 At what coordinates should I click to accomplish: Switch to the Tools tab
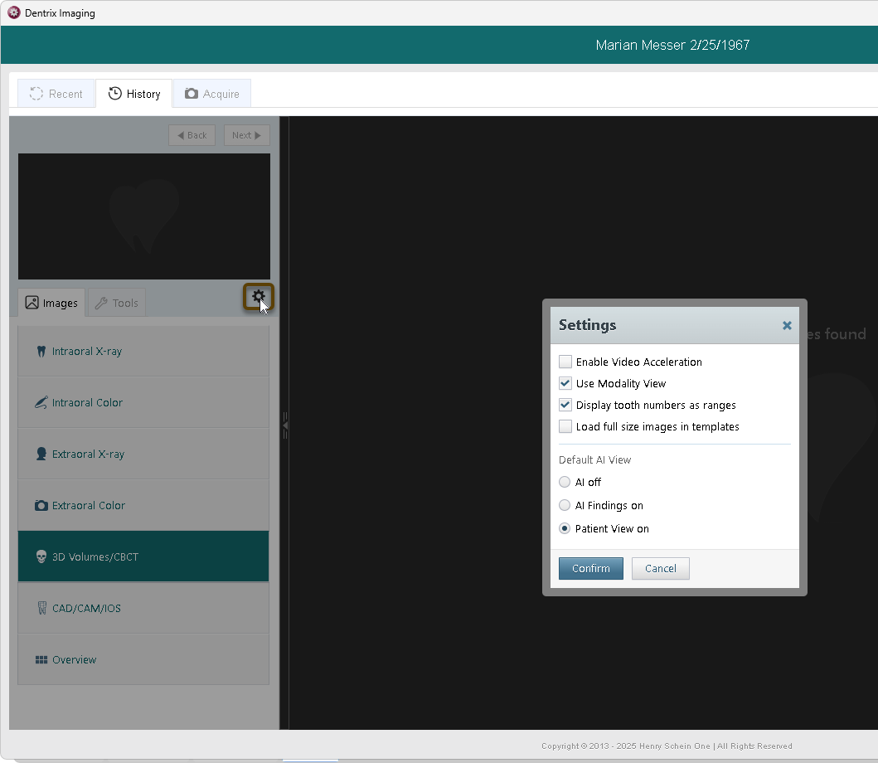click(117, 304)
